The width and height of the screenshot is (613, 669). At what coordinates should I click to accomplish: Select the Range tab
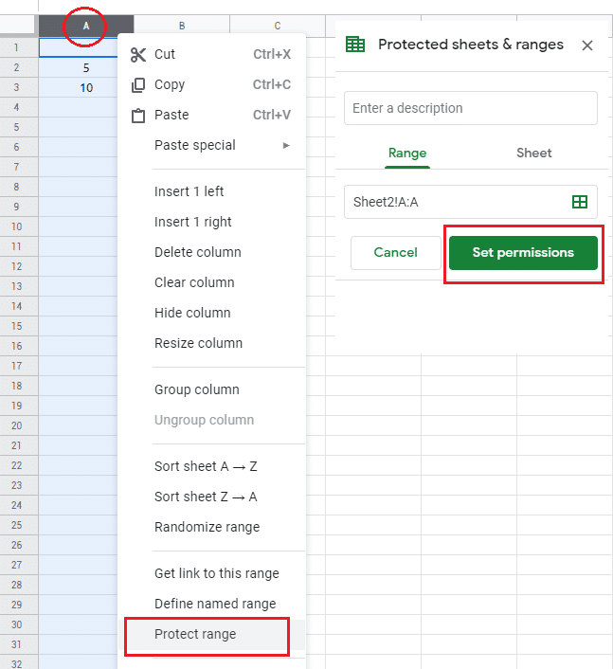click(407, 153)
